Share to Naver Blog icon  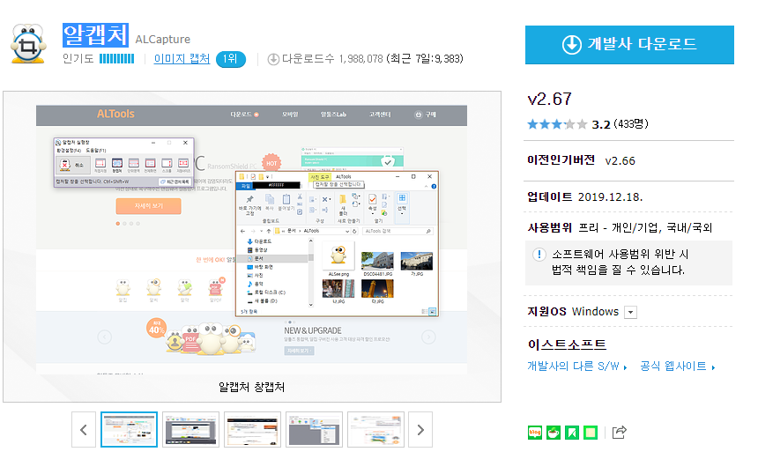(x=535, y=433)
